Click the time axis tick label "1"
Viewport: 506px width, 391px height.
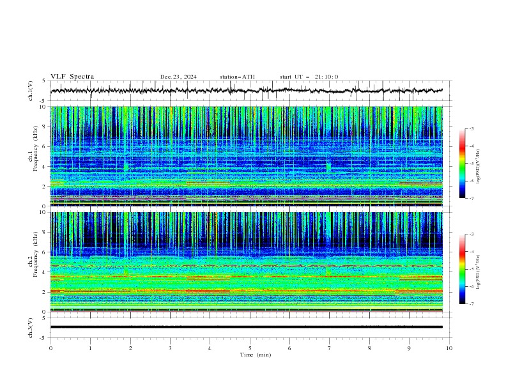[90, 348]
